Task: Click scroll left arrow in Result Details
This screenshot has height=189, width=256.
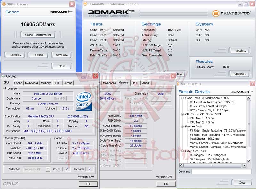Action: (x=181, y=165)
